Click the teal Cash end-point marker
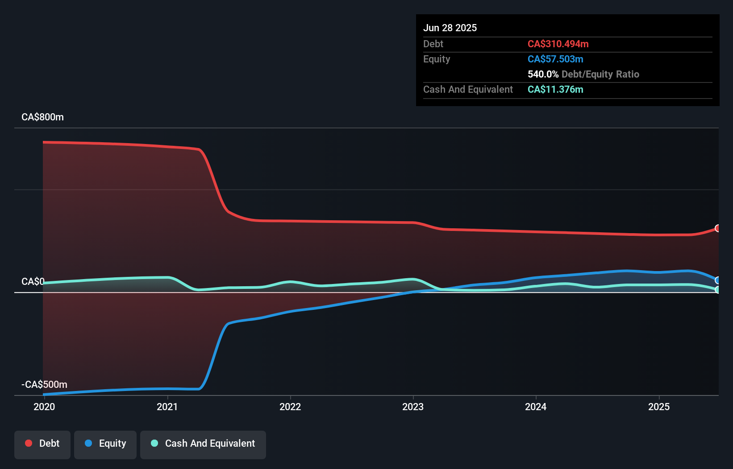Screen dimensions: 733x469 tap(718, 290)
